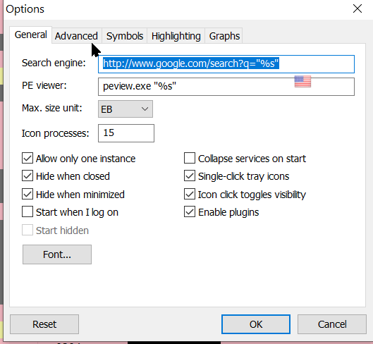Go to the Graphs tab
373x344 pixels.
tap(224, 36)
